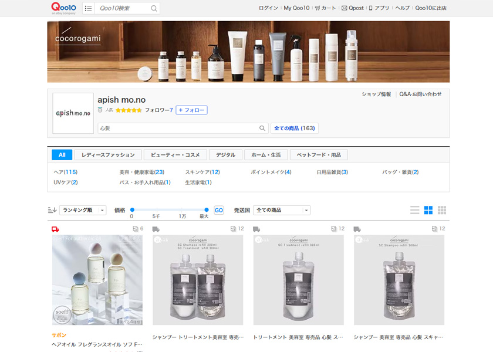493x352 pixels.
Task: Click the フォロー follow button
Action: [191, 110]
